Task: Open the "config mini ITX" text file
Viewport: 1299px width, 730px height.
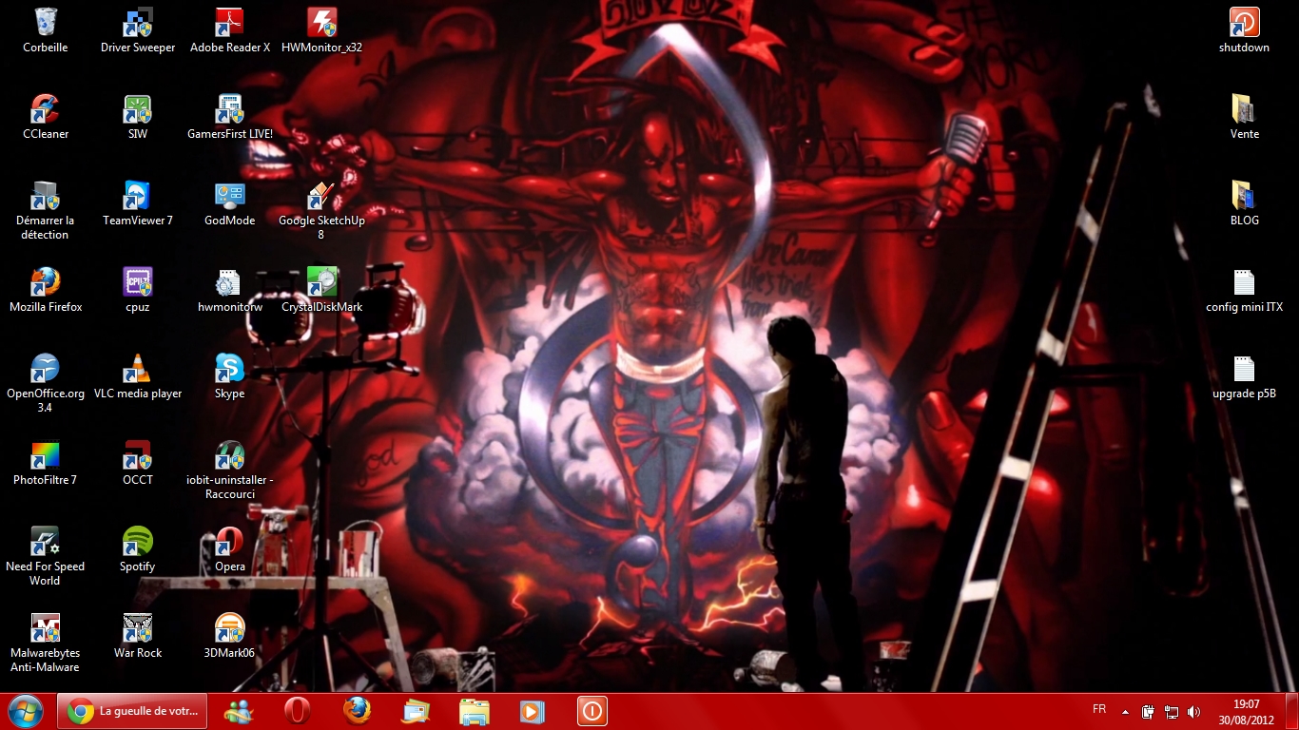Action: click(1244, 283)
